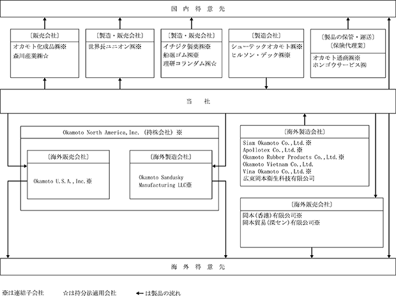The height and width of the screenshot is (296, 396).
Task: Click 岡本貿易(深セン)有限公司 entry
Action: [281, 223]
